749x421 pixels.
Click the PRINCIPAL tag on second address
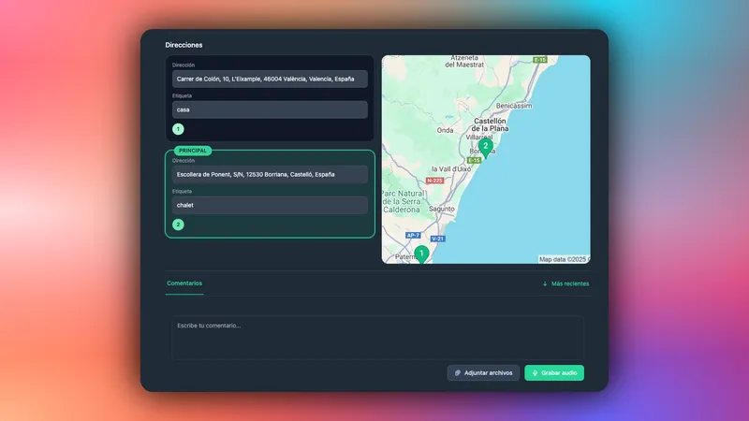[x=193, y=151]
